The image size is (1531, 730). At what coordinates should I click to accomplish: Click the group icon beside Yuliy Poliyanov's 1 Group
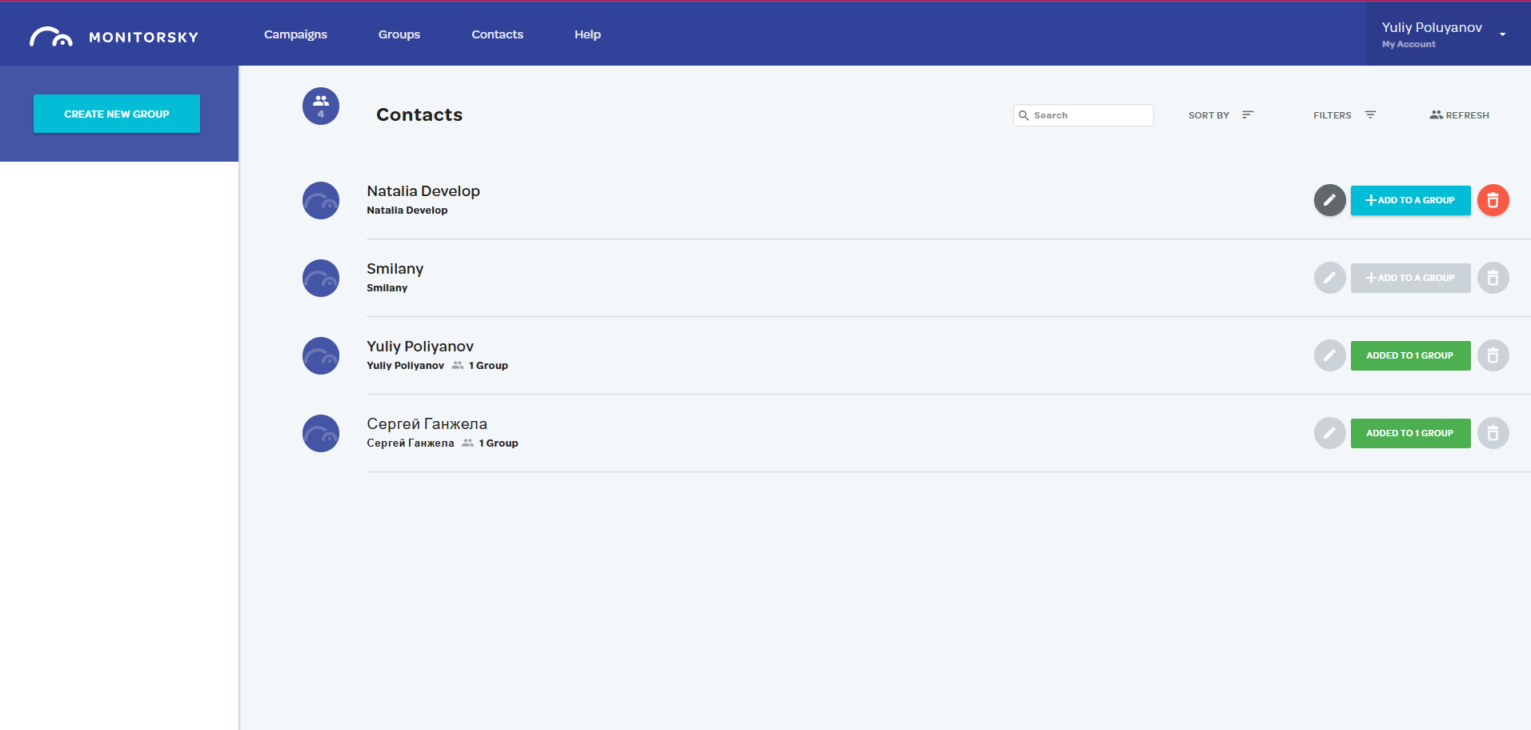click(x=457, y=365)
